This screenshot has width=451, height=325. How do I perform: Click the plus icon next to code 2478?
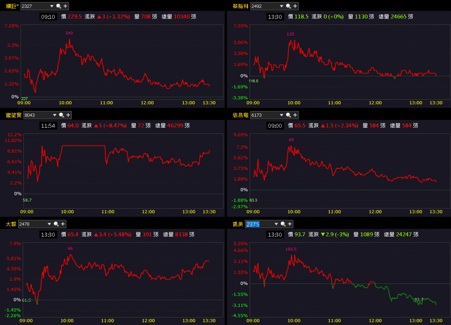tap(63, 224)
